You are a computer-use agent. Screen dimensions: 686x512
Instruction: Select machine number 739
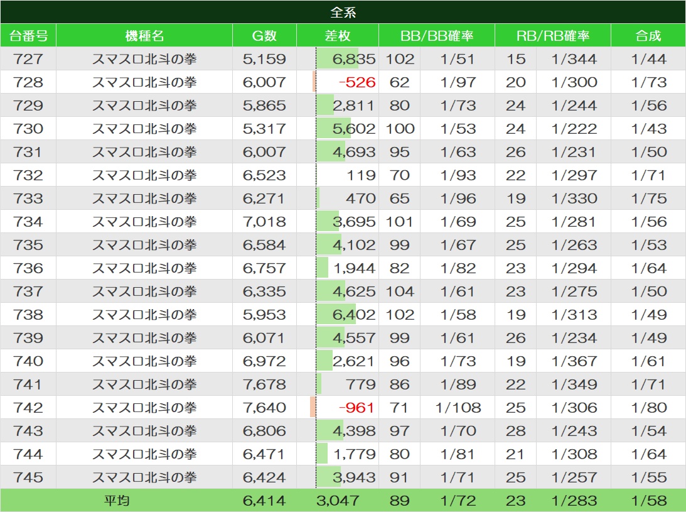(28, 337)
